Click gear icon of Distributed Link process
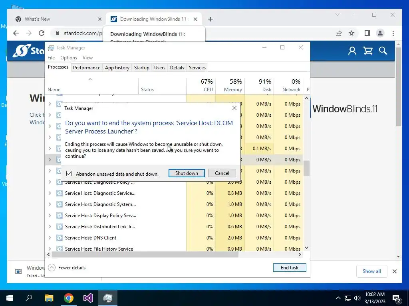 coord(60,227)
